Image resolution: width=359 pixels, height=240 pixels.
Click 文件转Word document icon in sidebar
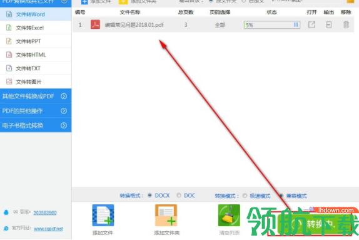[x=9, y=14]
